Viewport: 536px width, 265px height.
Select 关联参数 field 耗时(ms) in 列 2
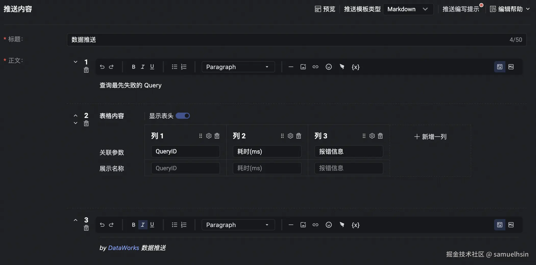pos(267,151)
